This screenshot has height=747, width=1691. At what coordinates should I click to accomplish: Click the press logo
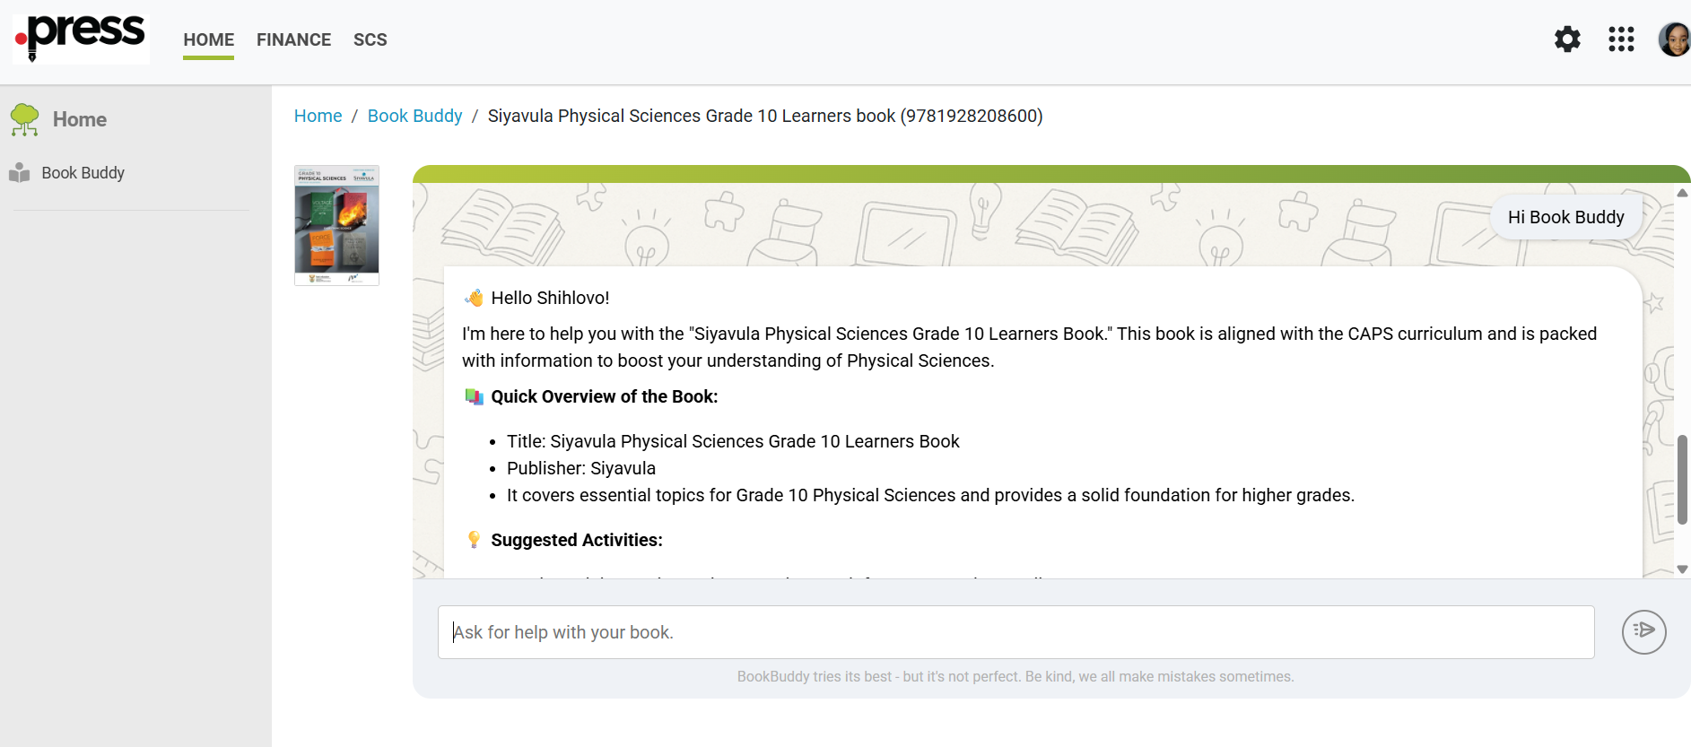click(x=81, y=38)
